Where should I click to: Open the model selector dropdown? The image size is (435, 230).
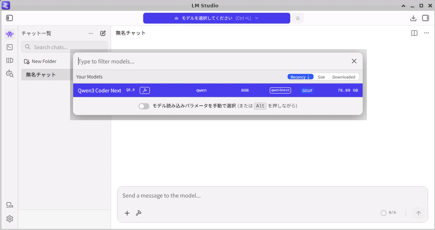coord(217,18)
